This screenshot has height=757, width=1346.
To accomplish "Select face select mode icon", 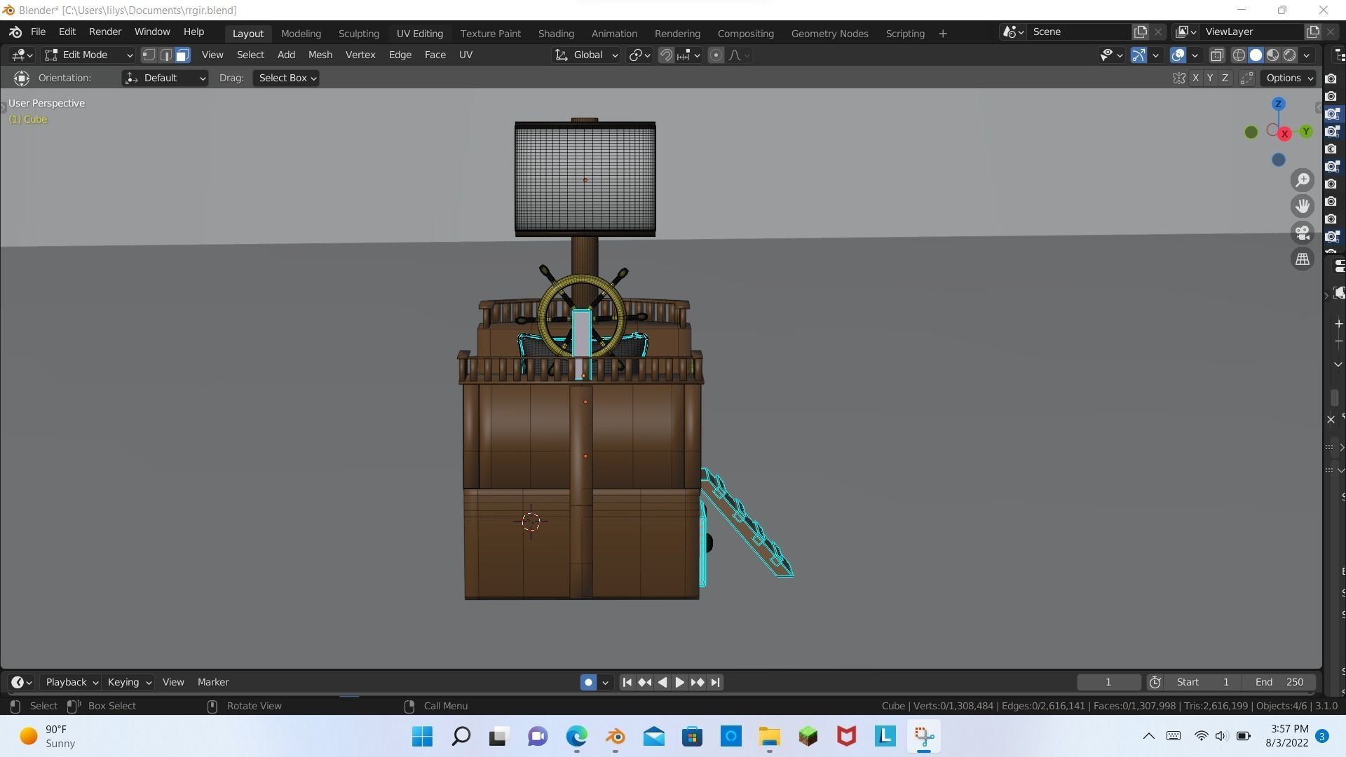I will click(182, 55).
